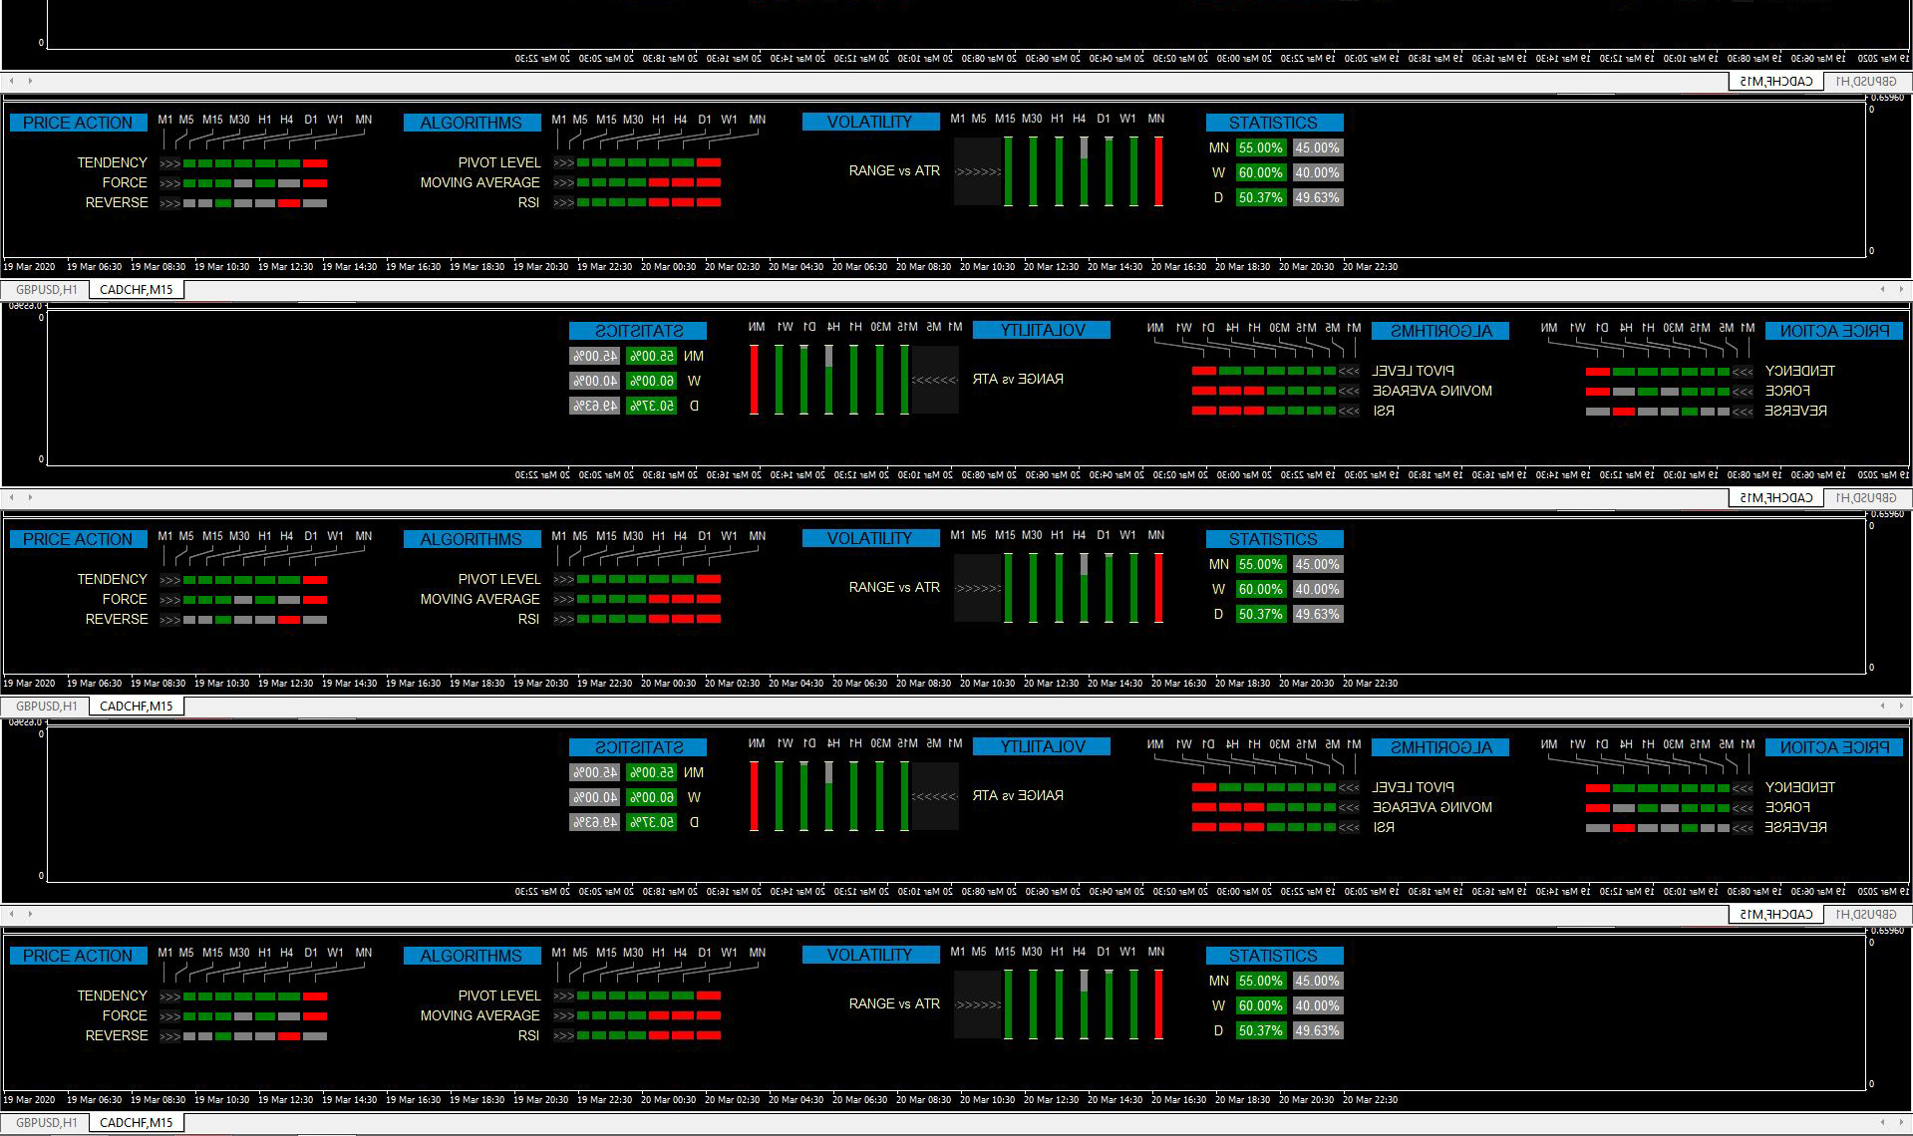Click RANGE vs ATR label in middle unmirrored panel
Image resolution: width=1913 pixels, height=1136 pixels.
pyautogui.click(x=894, y=587)
